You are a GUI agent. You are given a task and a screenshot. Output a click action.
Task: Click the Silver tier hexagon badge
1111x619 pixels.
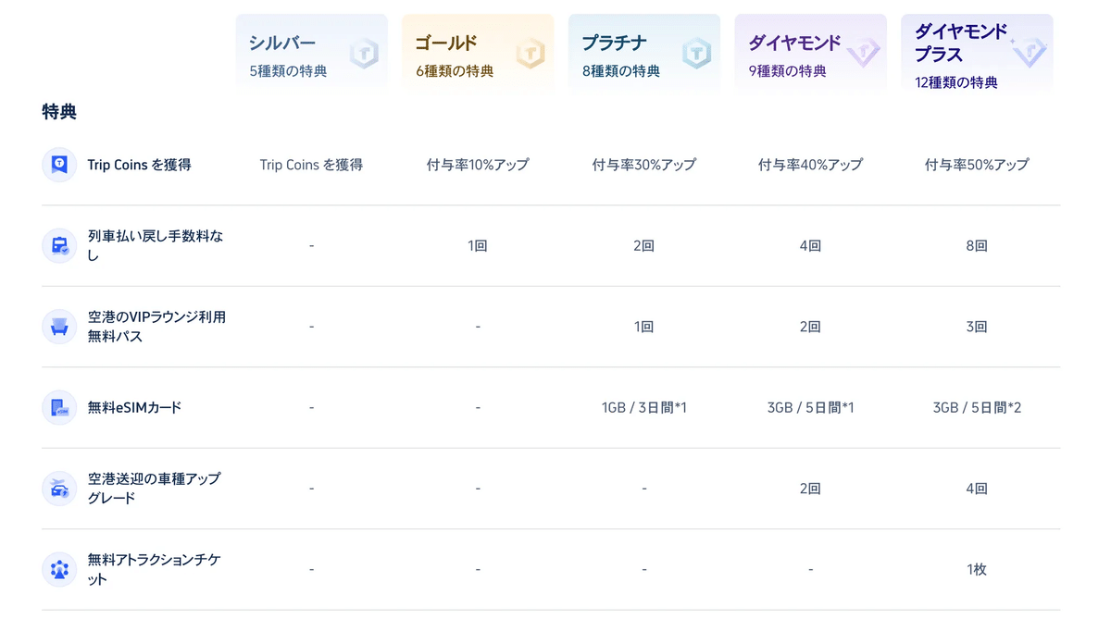click(364, 54)
